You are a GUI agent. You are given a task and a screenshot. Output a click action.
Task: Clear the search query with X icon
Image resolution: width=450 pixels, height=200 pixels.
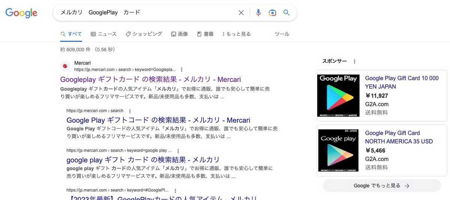[241, 13]
